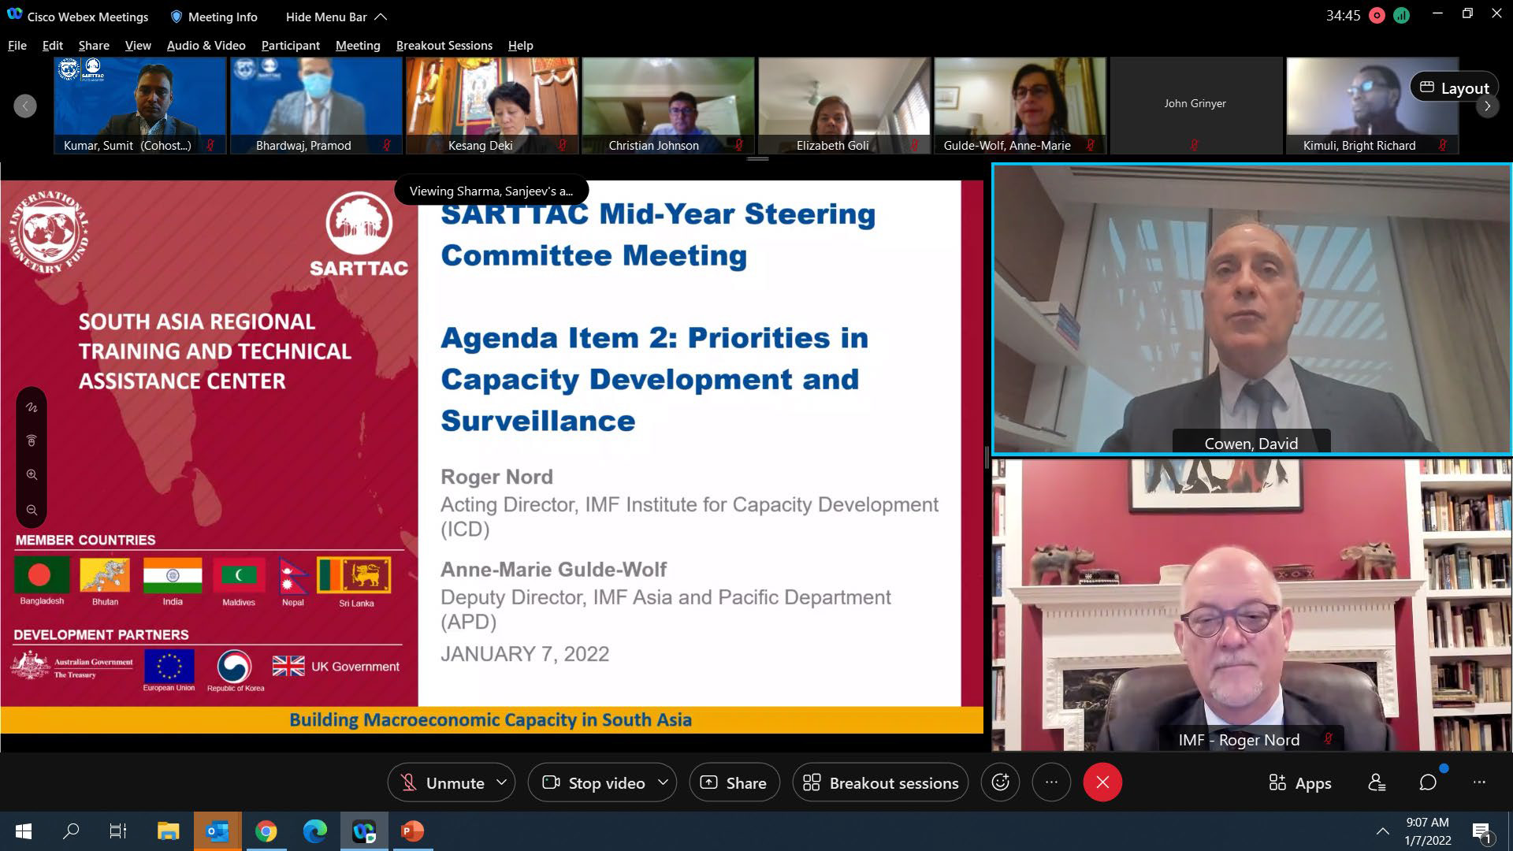Expand video options arrow next to Stop video

(663, 782)
